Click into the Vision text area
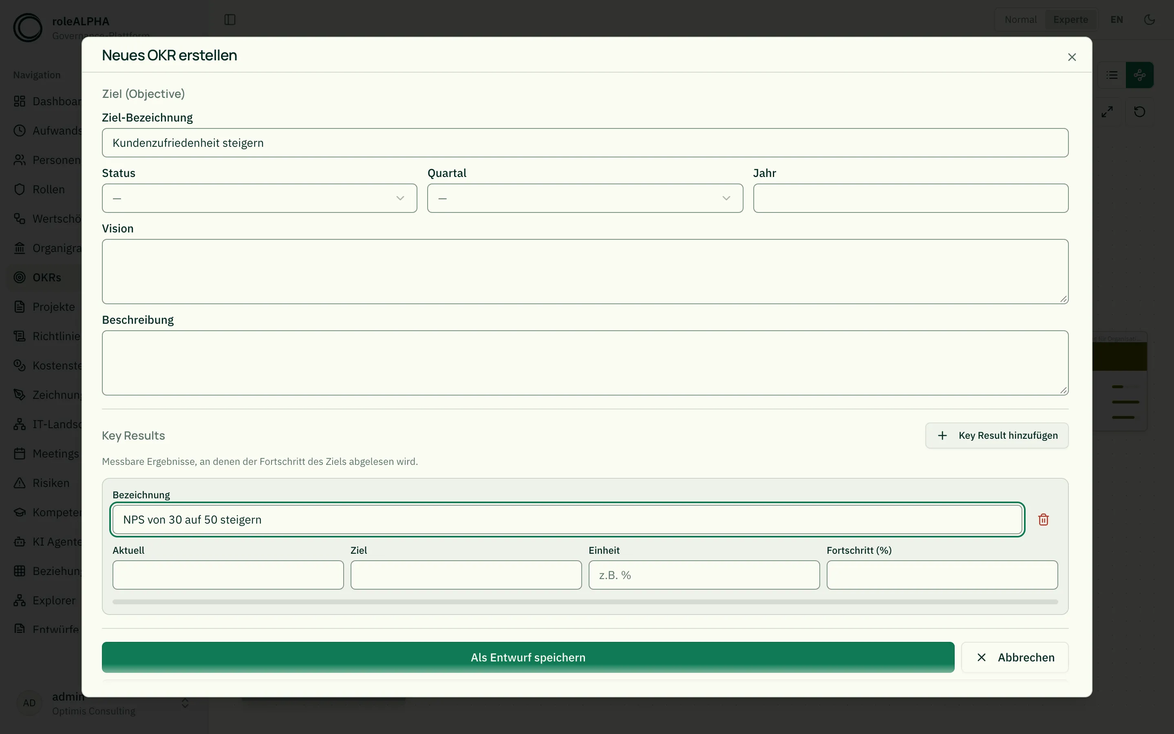1174x734 pixels. 585,271
